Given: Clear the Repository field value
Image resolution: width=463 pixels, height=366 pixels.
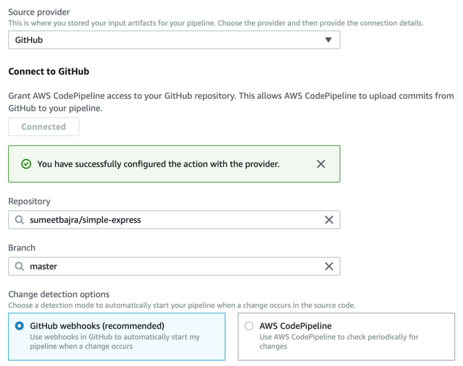Looking at the screenshot, I should pyautogui.click(x=329, y=220).
